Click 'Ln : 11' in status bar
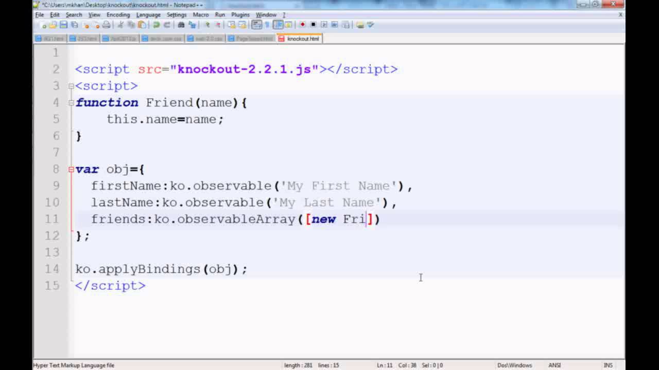659x370 pixels. [x=385, y=365]
